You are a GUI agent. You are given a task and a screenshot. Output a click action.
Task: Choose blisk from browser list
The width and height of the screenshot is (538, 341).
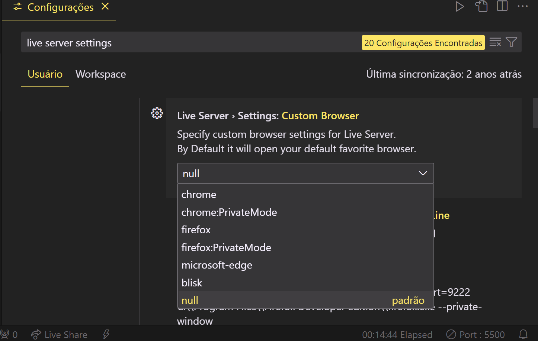coord(305,283)
